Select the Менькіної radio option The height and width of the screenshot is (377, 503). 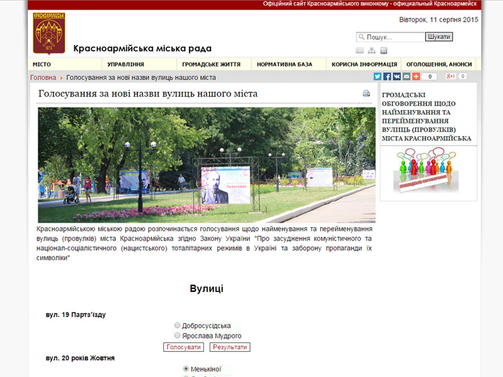[186, 369]
